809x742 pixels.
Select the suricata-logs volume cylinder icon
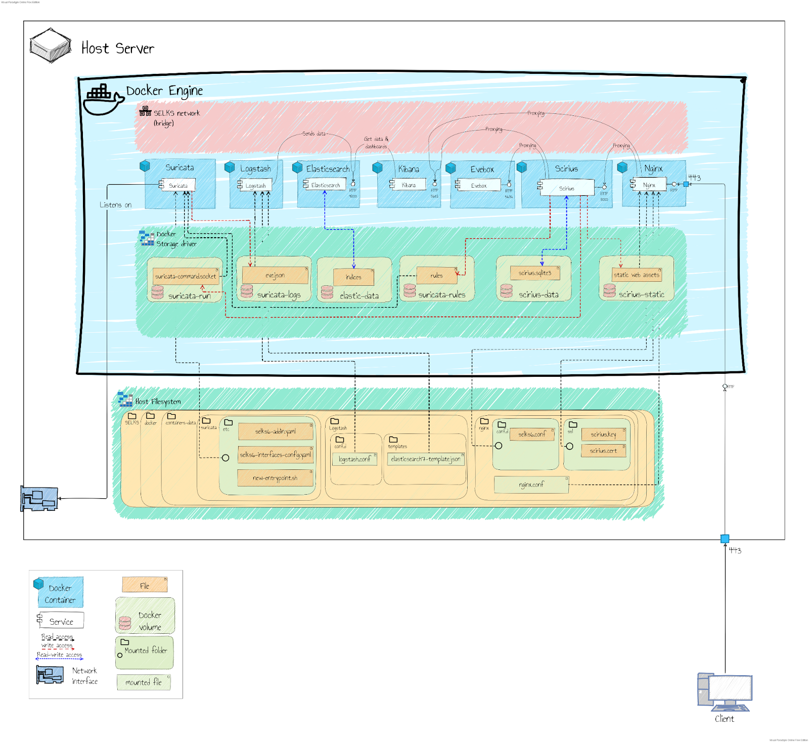[247, 290]
